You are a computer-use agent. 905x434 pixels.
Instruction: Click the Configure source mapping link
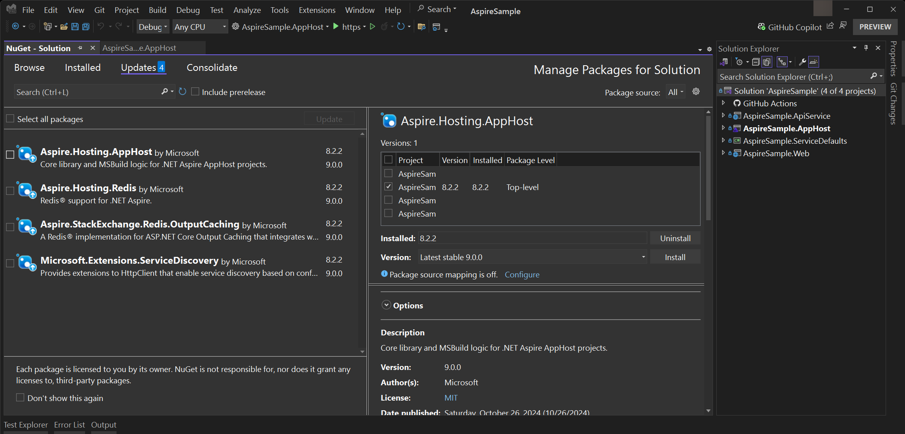pos(522,275)
